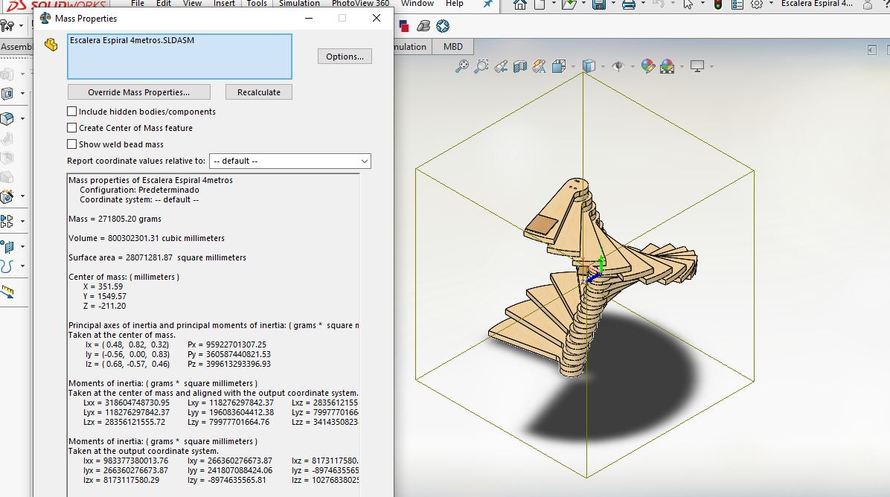Viewport: 890px width, 497px height.
Task: Toggle Show weld bead mass checkbox
Action: [72, 144]
